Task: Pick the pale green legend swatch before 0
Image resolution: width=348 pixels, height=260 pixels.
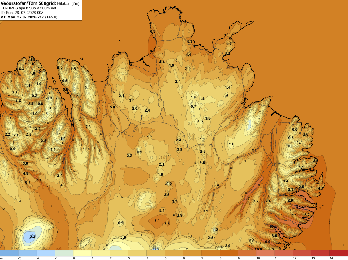Action: pos(64,253)
